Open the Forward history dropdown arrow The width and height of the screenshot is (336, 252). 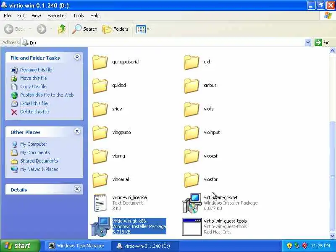pyautogui.click(x=51, y=29)
